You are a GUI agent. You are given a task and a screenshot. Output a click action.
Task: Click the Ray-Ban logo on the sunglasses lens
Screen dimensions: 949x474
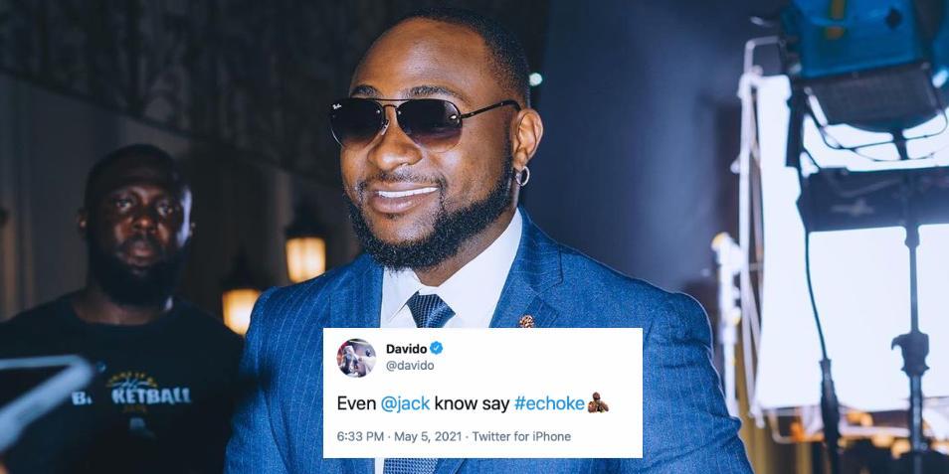pos(337,108)
